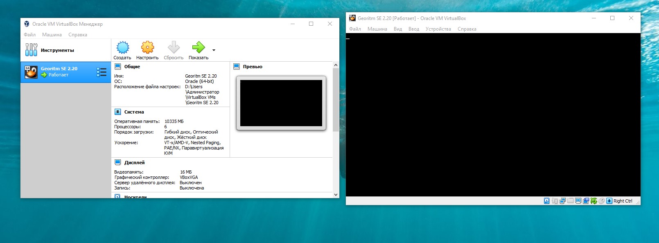Screen dimensions: 659x243
Task: Click the recording status icon in VM status bar
Action: [x=586, y=201]
